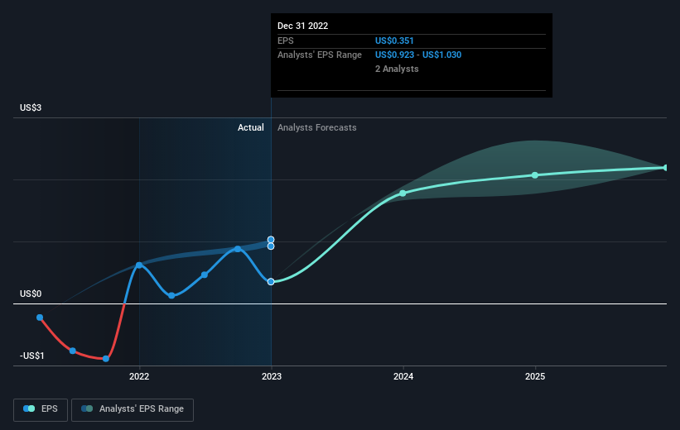
Task: Click the EPS peak point in late 2022
Action: click(x=238, y=249)
